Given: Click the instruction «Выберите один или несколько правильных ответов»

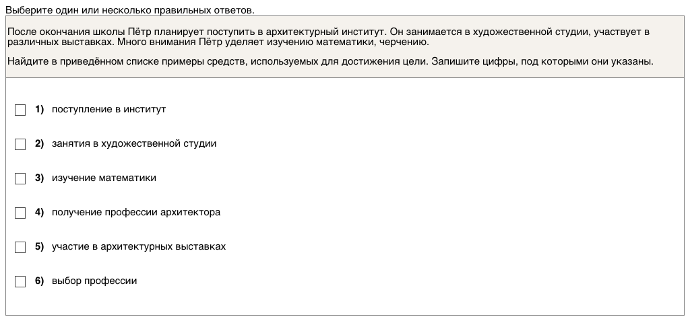Looking at the screenshot, I should (x=130, y=11).
